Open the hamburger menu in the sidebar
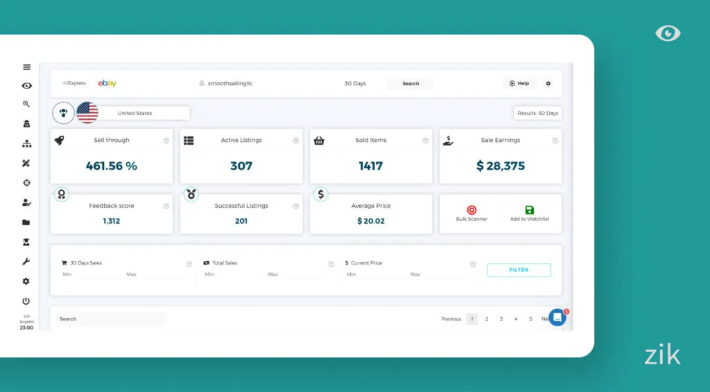This screenshot has height=392, width=710. click(x=26, y=67)
